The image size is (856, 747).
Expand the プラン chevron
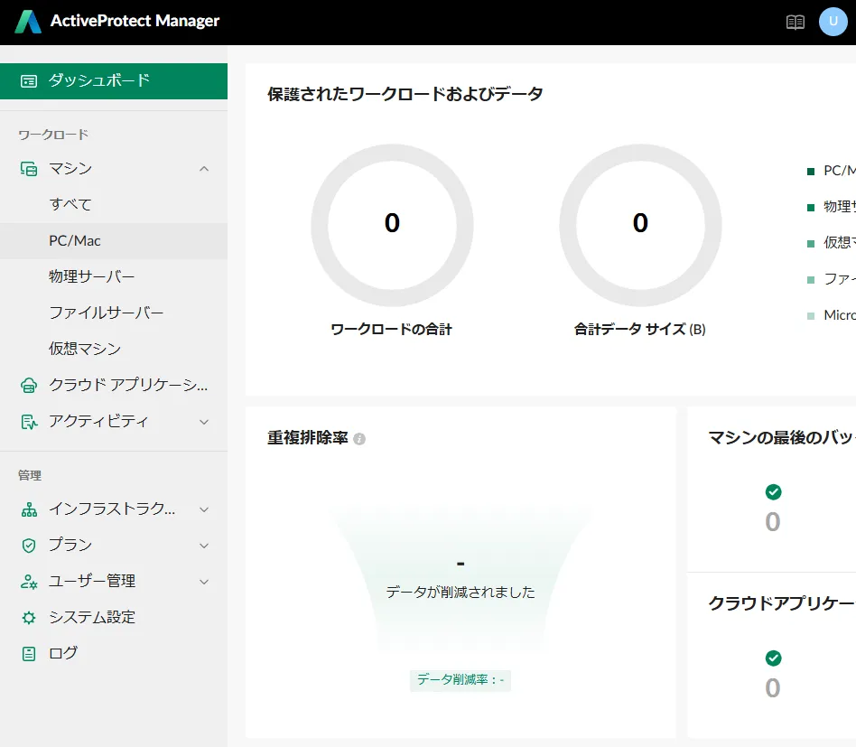tap(204, 546)
